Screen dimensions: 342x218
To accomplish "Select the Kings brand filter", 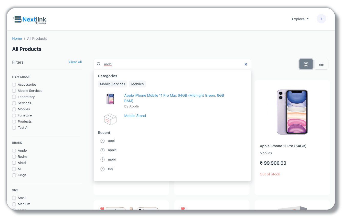I will pos(14,175).
